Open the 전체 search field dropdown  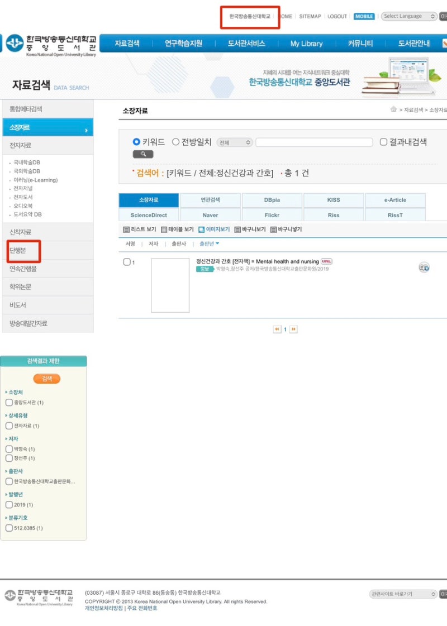tap(234, 142)
